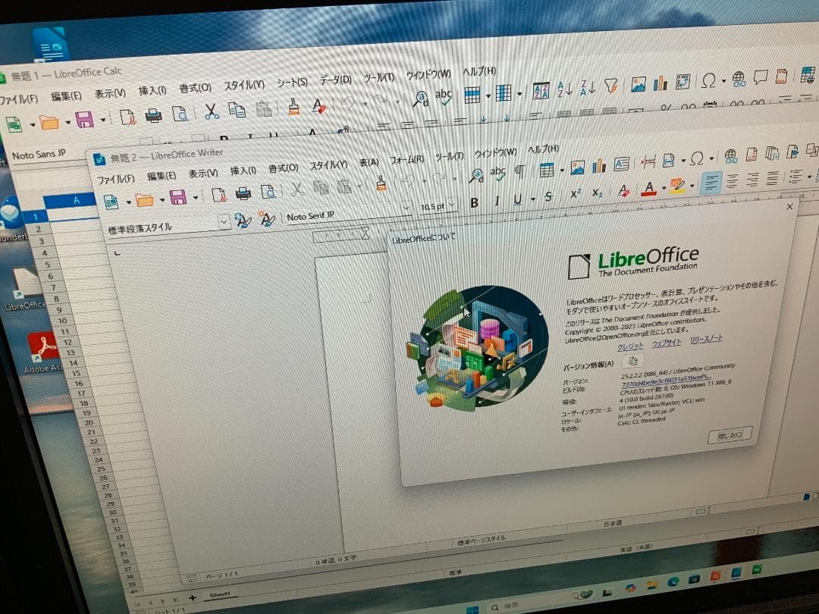Click the copy version info icon

pos(634,361)
